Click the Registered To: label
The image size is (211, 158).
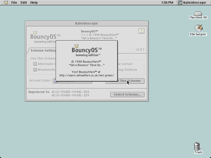point(39,92)
